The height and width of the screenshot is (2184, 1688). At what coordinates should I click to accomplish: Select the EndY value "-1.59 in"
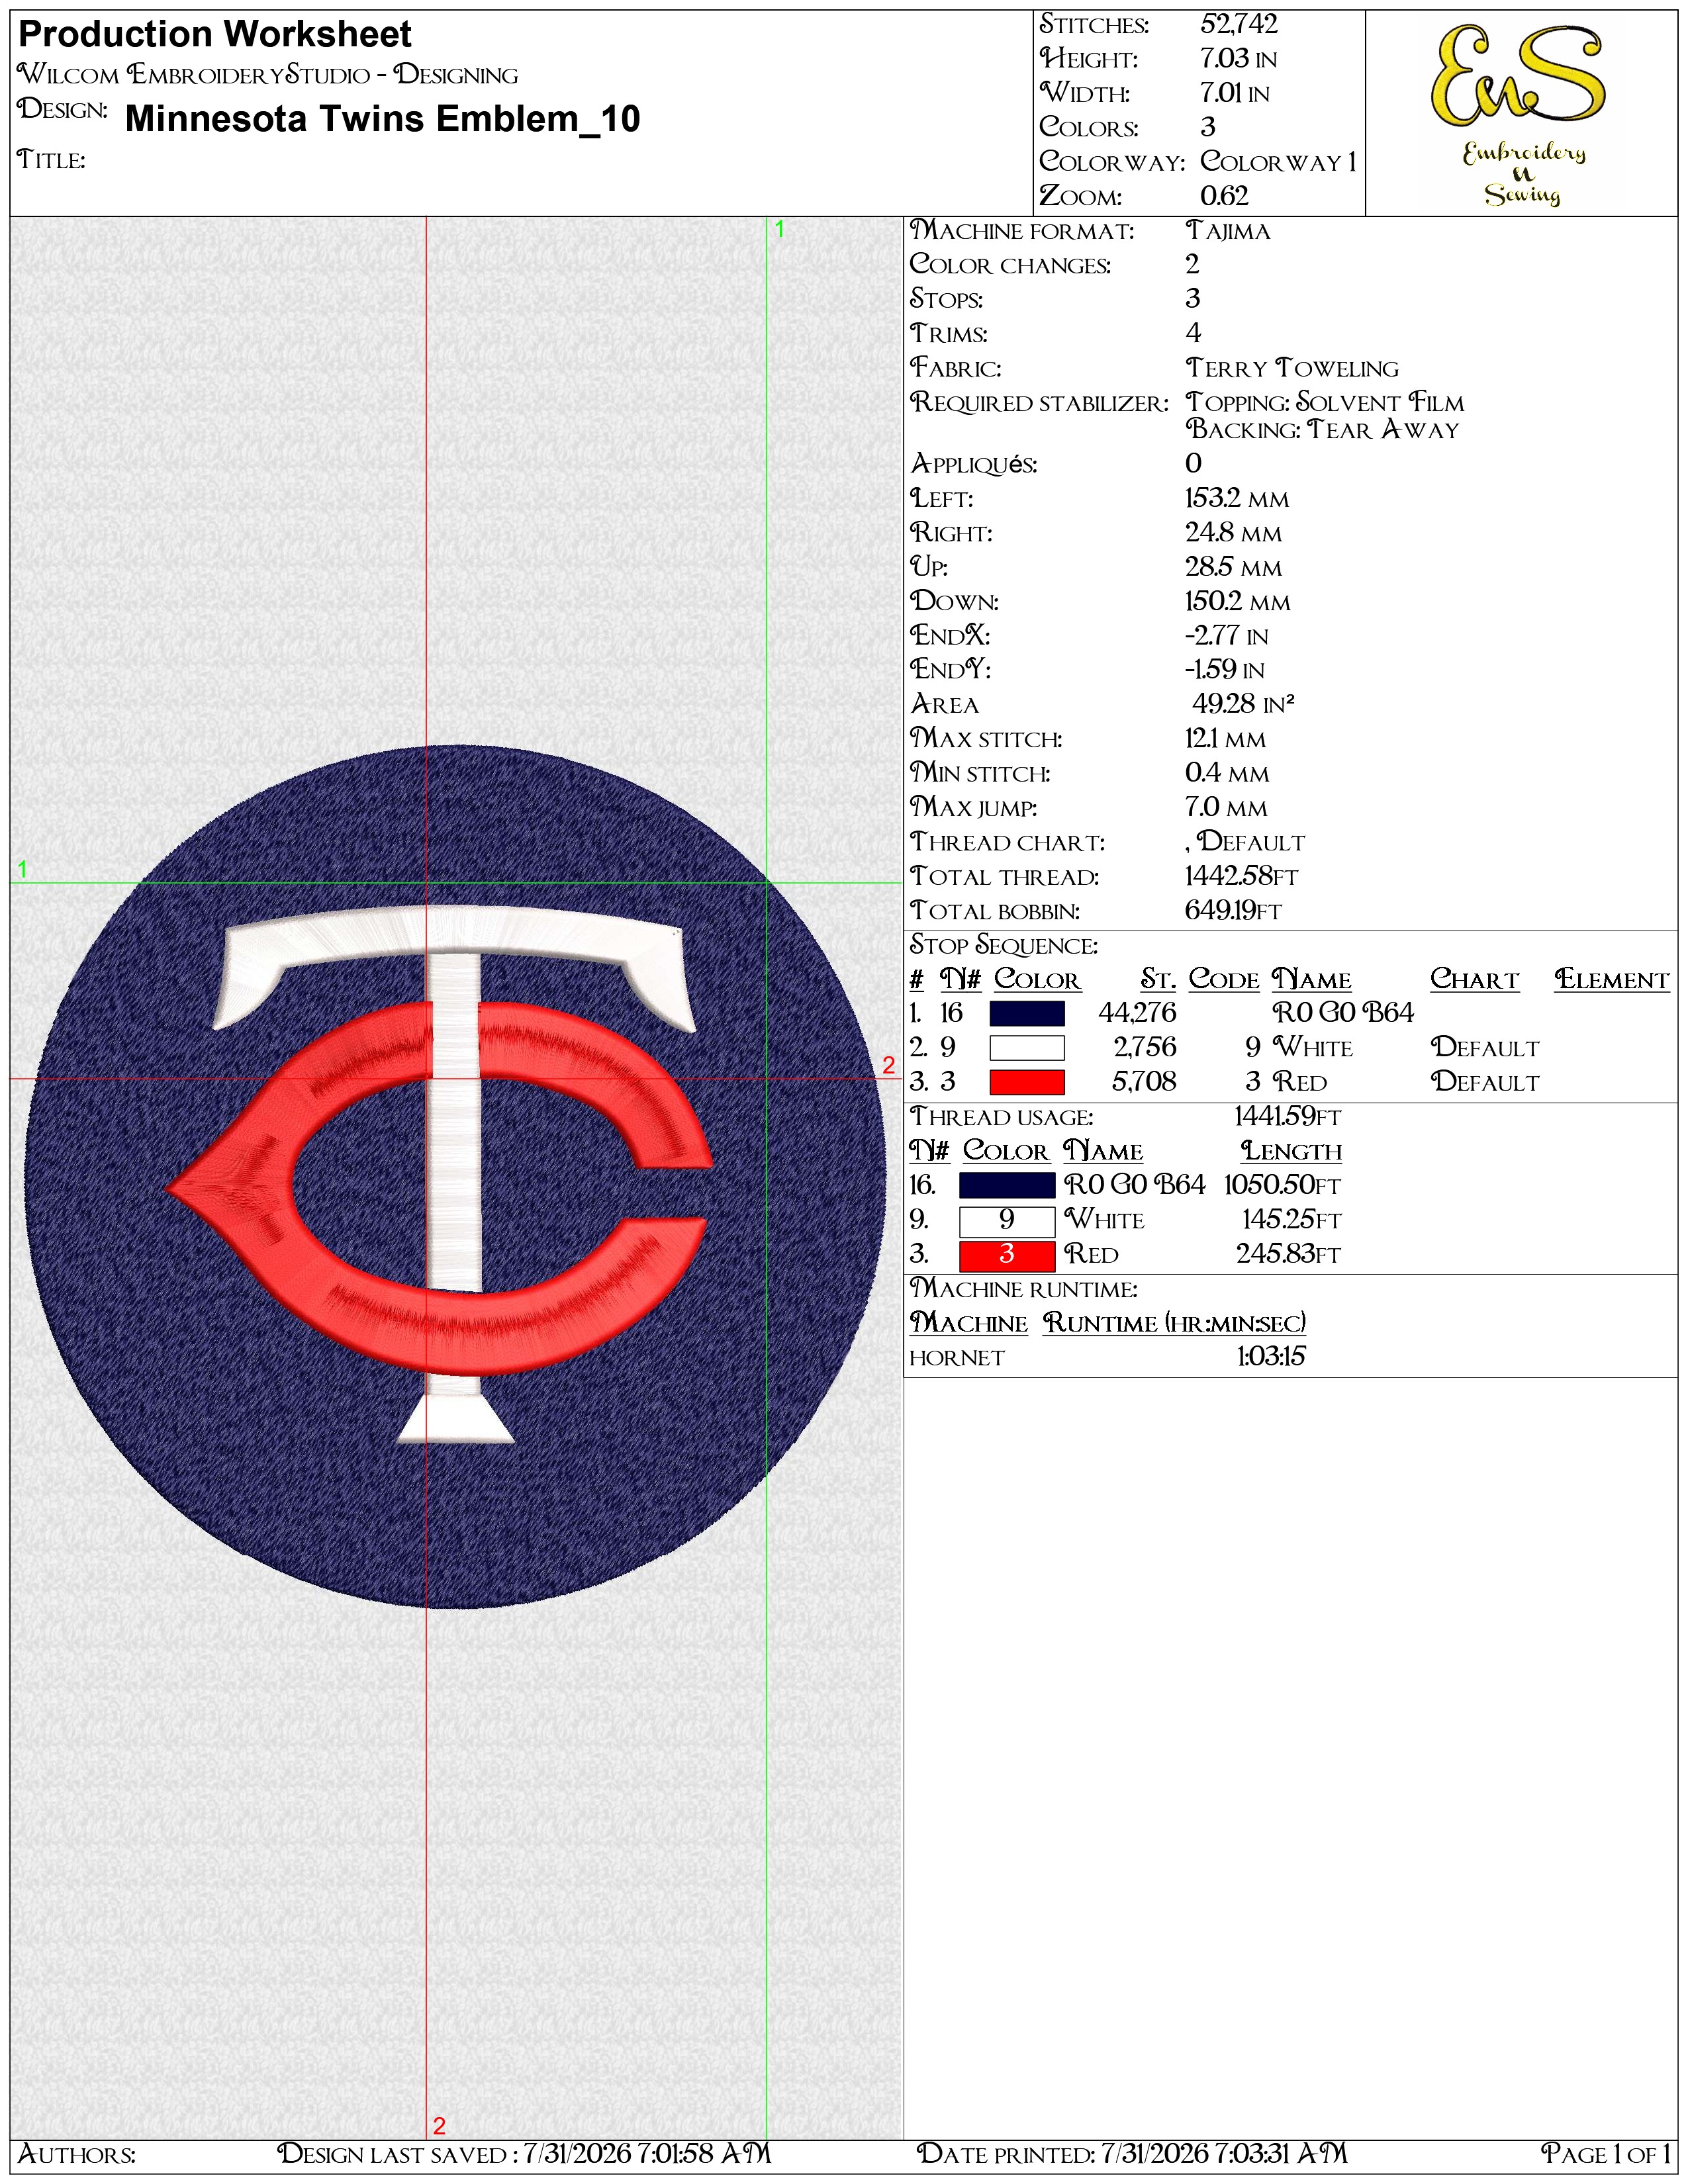coord(1224,670)
